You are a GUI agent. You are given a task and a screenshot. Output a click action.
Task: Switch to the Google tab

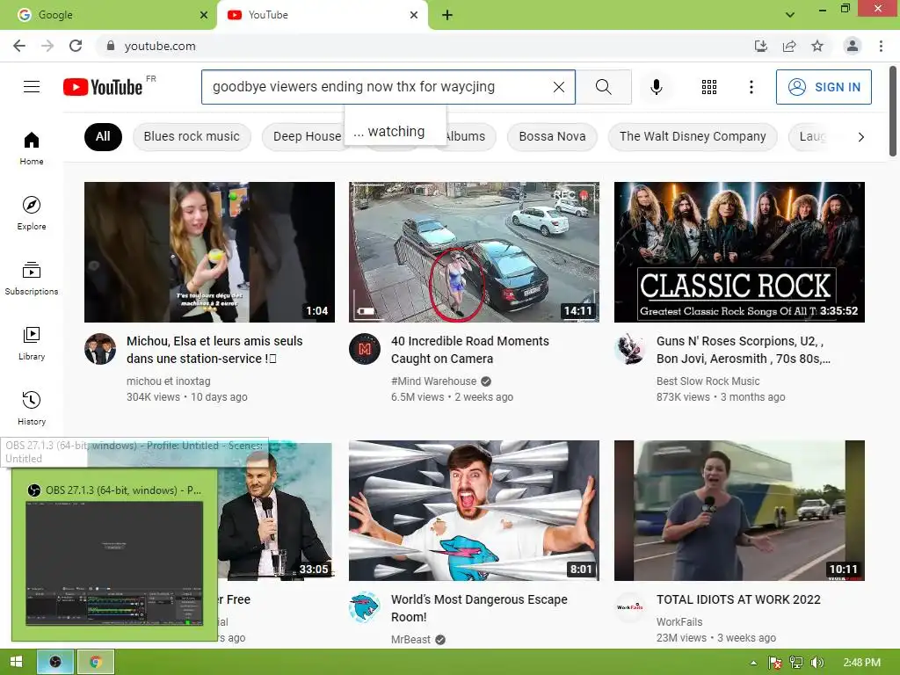point(108,15)
